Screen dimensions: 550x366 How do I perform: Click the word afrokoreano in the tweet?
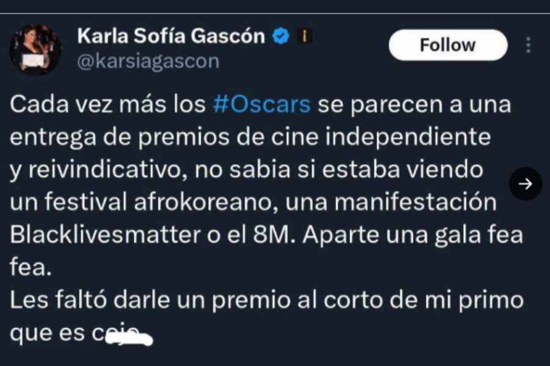pos(203,202)
